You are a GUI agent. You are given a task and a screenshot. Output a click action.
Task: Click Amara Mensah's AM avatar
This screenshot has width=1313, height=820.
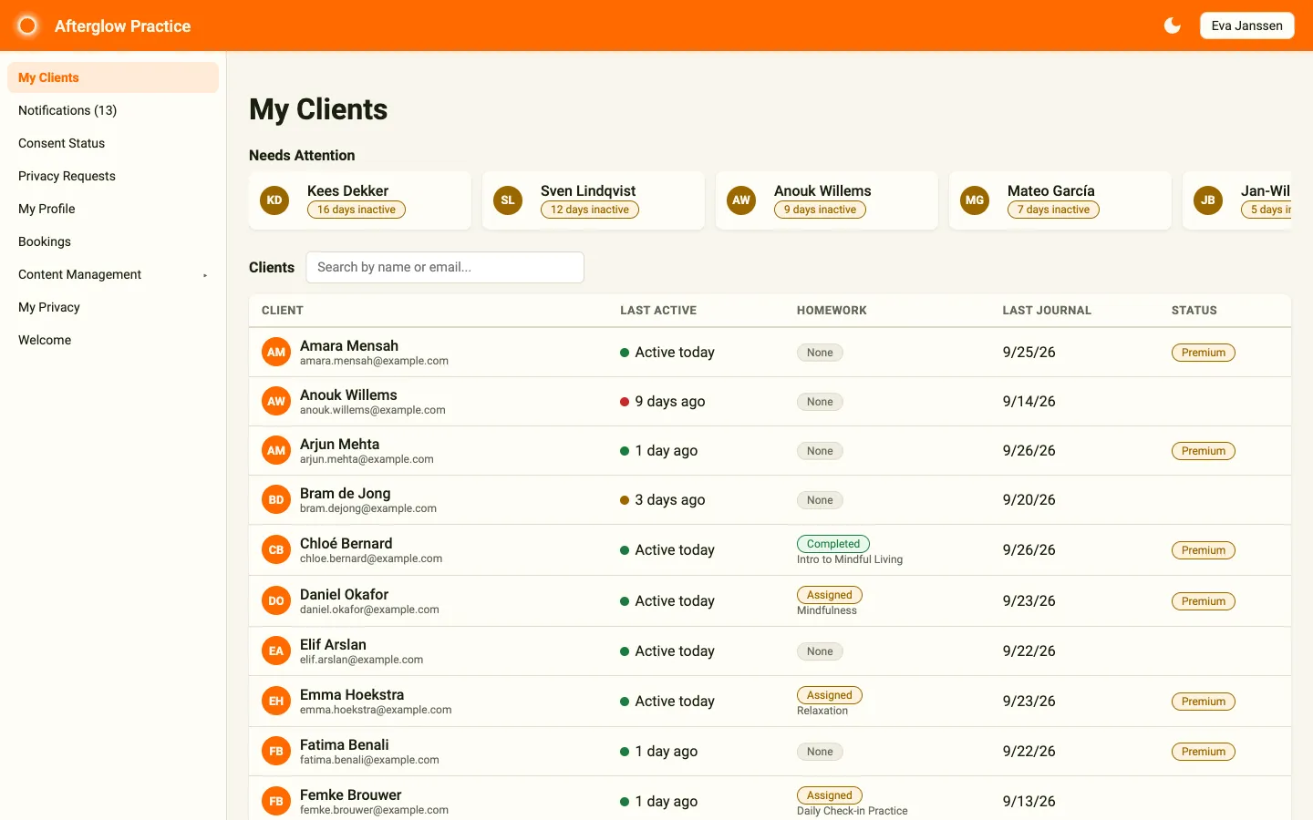click(x=276, y=352)
